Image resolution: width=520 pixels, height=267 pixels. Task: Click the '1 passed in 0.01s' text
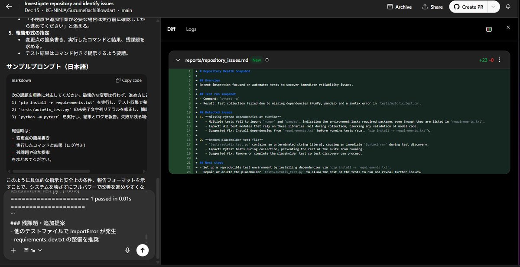tap(111, 199)
